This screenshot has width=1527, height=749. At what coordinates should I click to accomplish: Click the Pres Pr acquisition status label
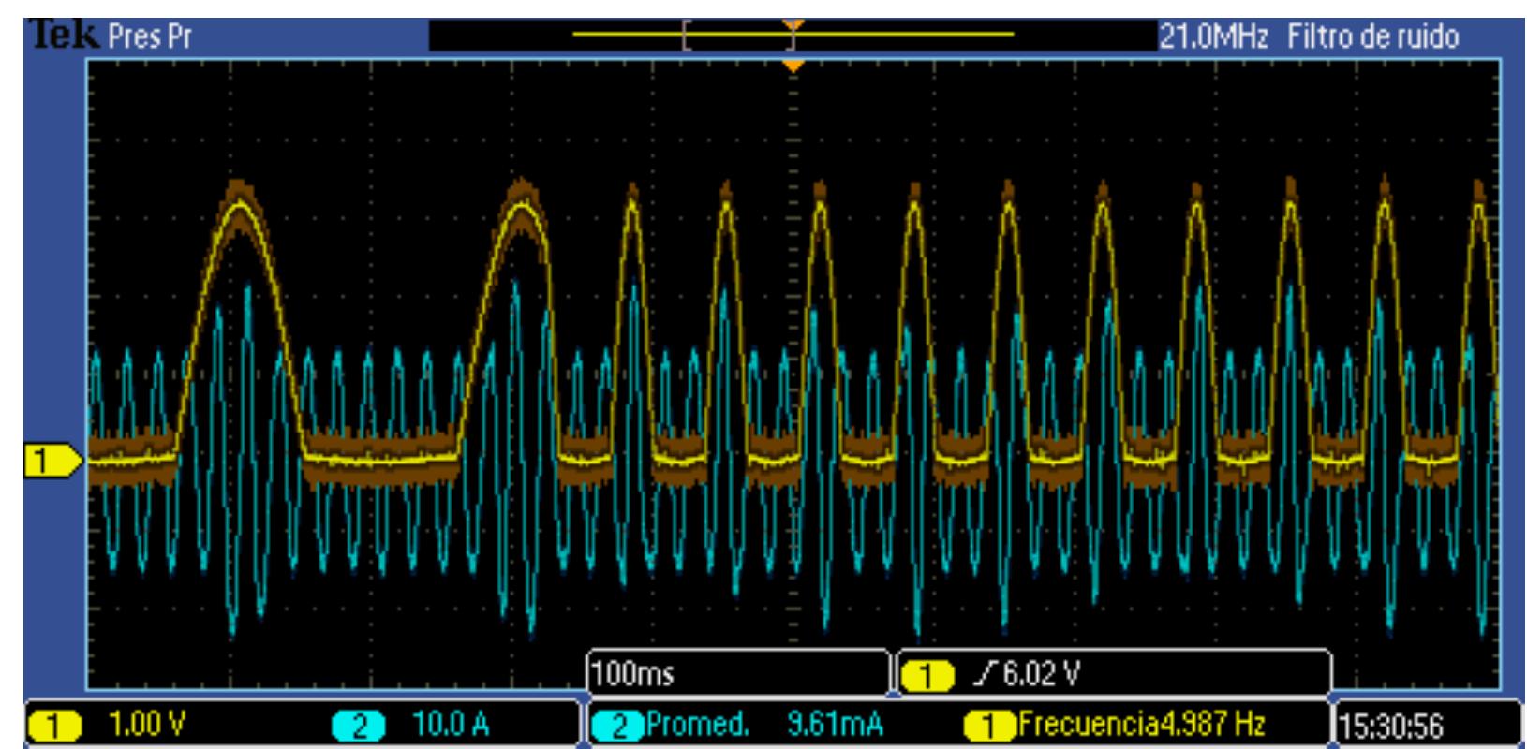150,37
